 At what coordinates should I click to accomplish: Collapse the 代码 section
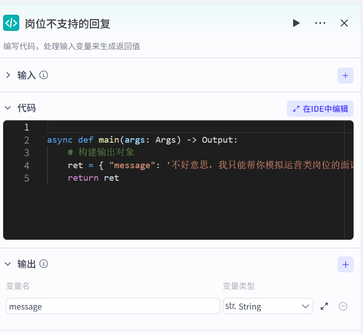click(x=8, y=108)
